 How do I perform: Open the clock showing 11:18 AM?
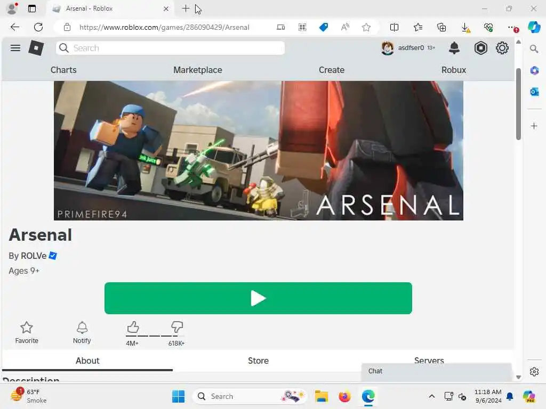pos(488,396)
